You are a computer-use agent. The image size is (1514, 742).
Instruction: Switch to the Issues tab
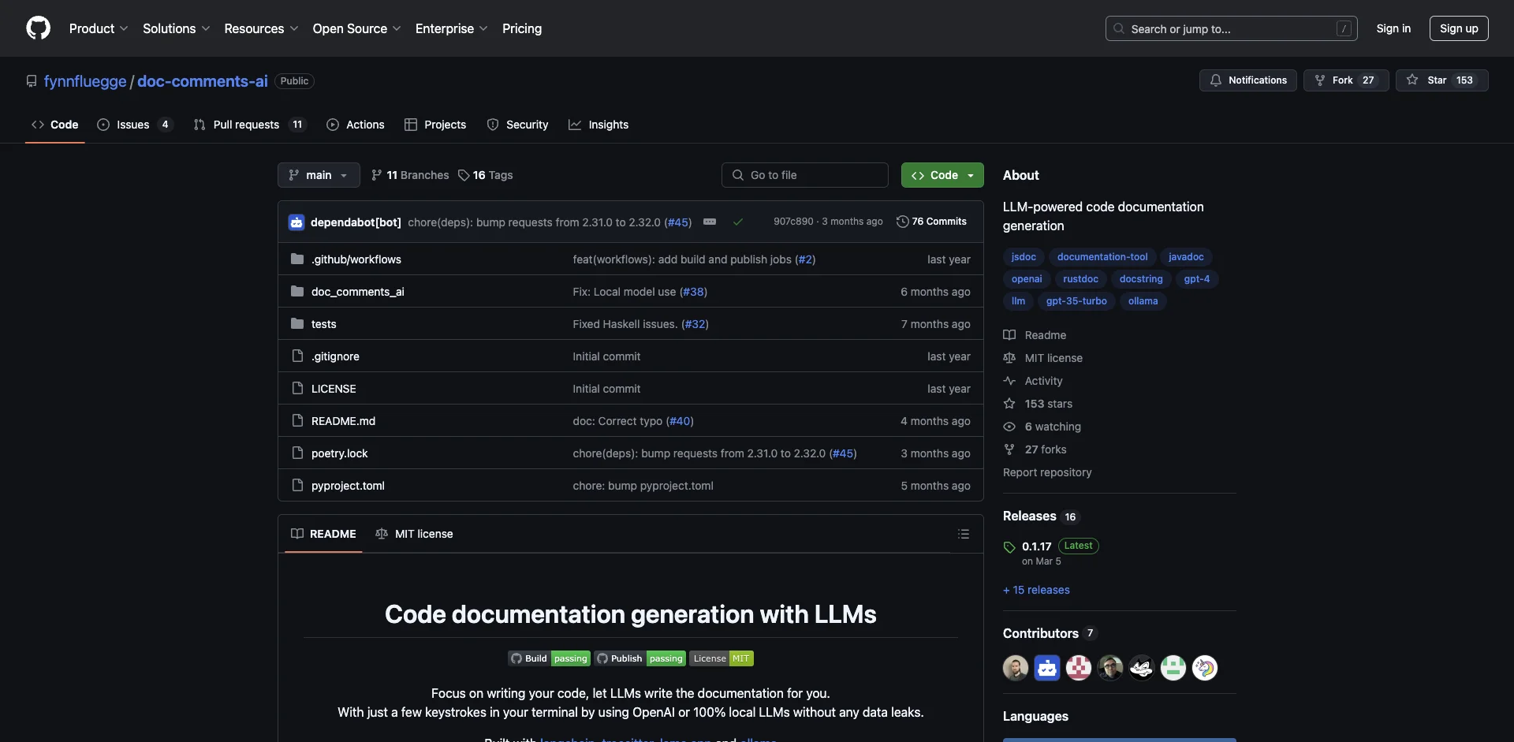134,125
